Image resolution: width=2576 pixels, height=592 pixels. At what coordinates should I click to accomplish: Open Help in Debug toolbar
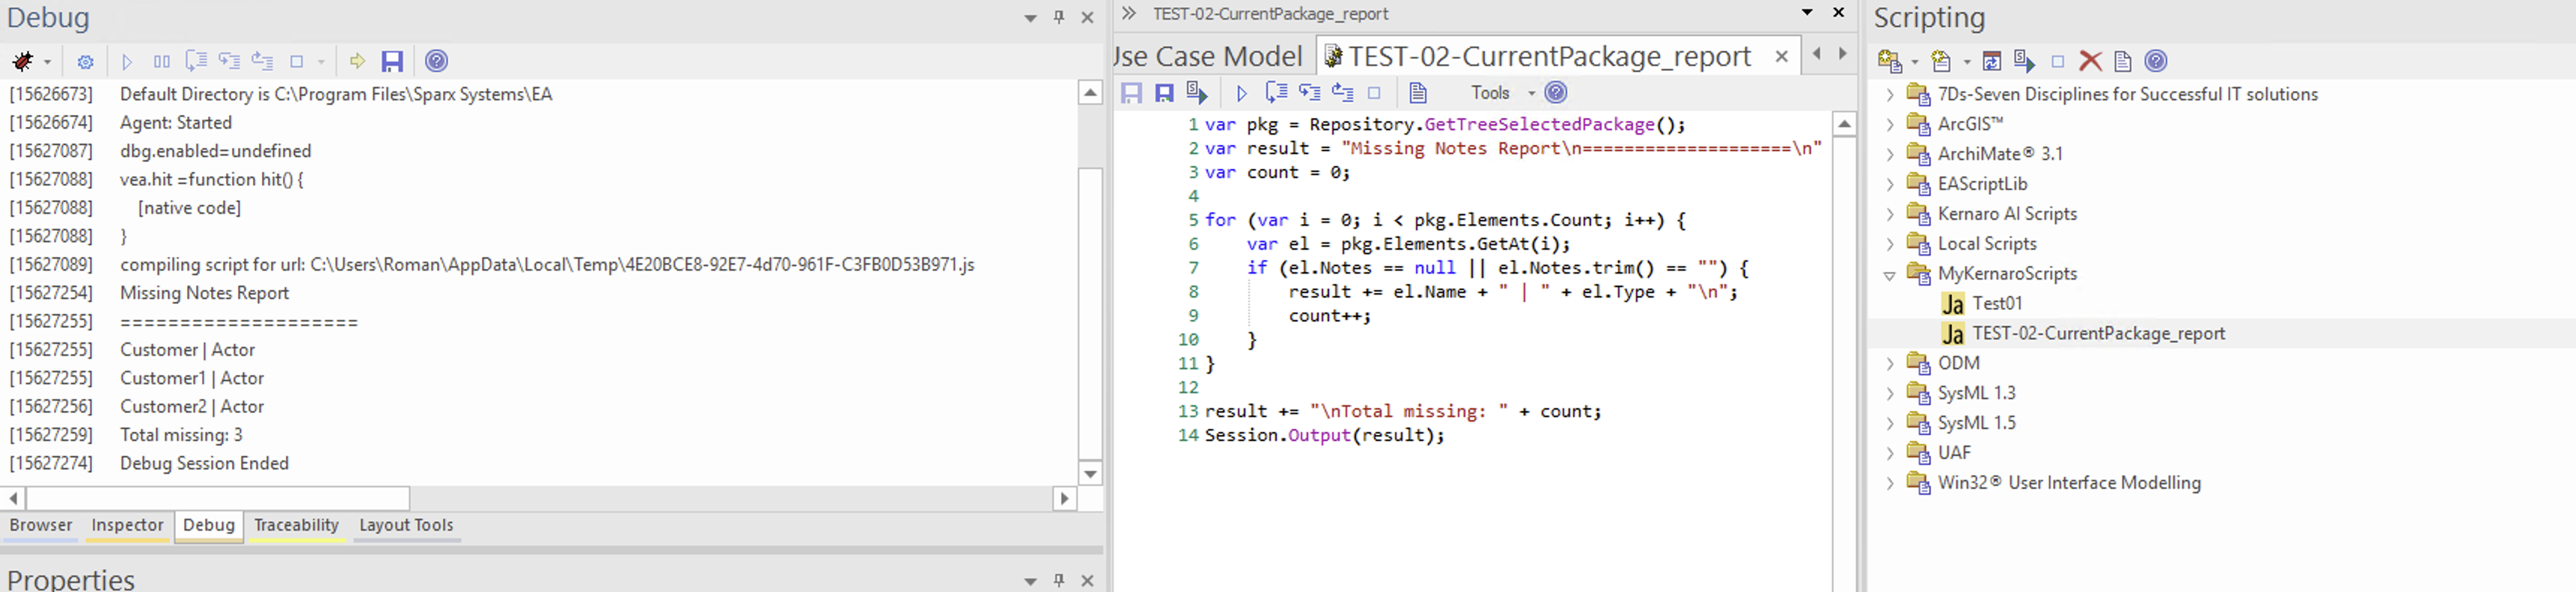point(437,62)
